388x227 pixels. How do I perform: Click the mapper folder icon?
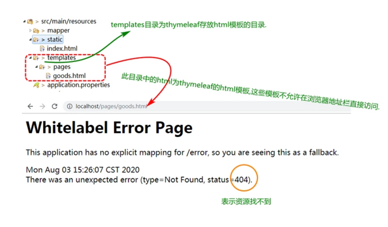click(37, 31)
